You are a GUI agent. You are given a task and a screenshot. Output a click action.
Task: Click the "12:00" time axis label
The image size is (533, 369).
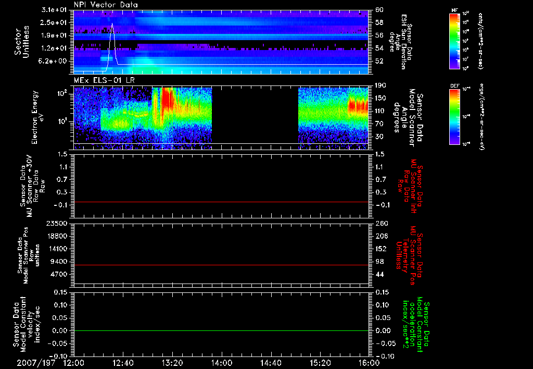point(74,363)
